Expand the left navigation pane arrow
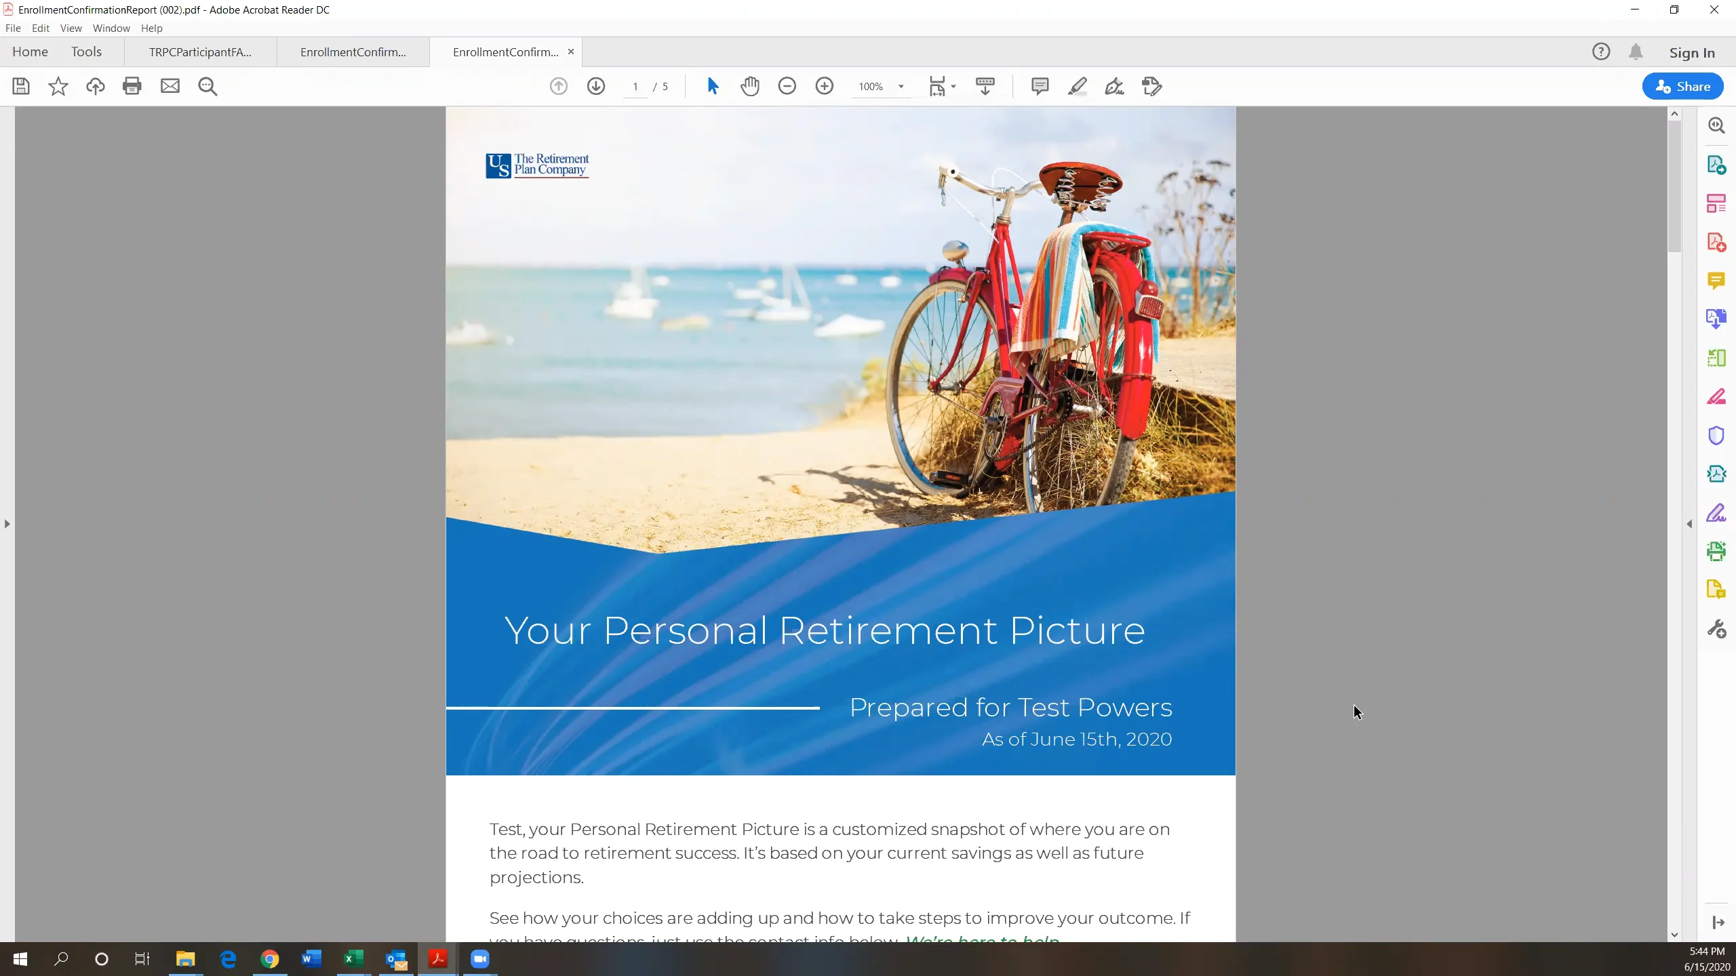This screenshot has width=1736, height=976. pyautogui.click(x=7, y=524)
